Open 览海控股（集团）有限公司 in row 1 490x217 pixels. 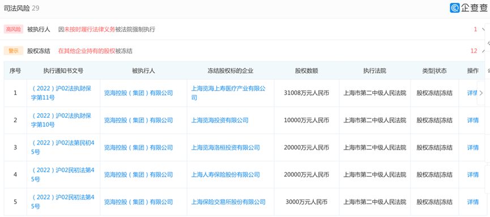138,93
